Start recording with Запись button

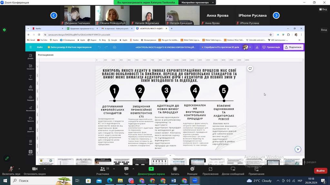pos(175,169)
